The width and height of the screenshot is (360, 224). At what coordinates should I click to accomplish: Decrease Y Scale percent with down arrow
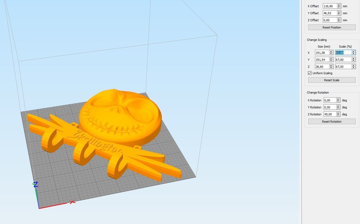click(x=354, y=61)
